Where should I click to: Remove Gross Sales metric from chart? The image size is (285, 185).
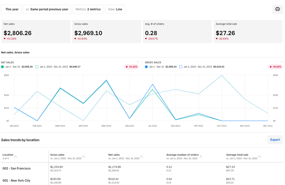click(282, 62)
